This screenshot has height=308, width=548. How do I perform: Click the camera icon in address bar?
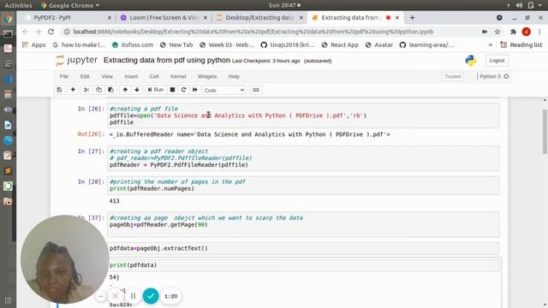point(485,32)
